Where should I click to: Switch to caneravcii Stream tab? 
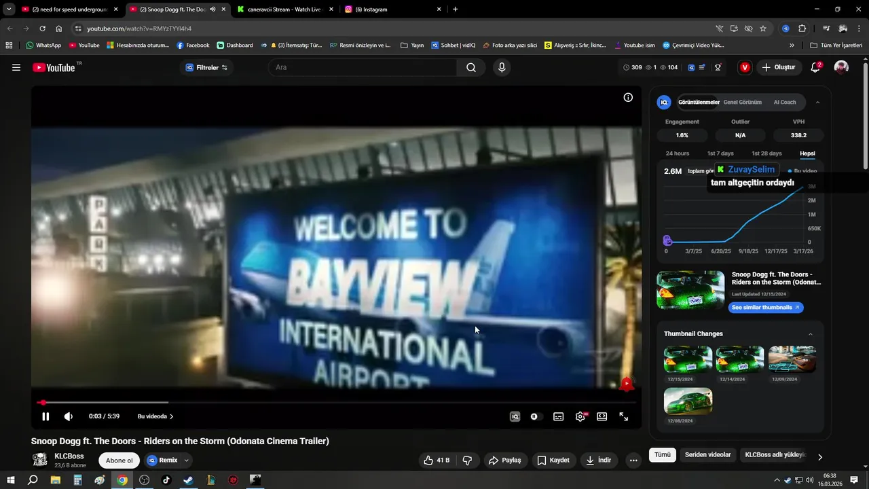point(285,10)
